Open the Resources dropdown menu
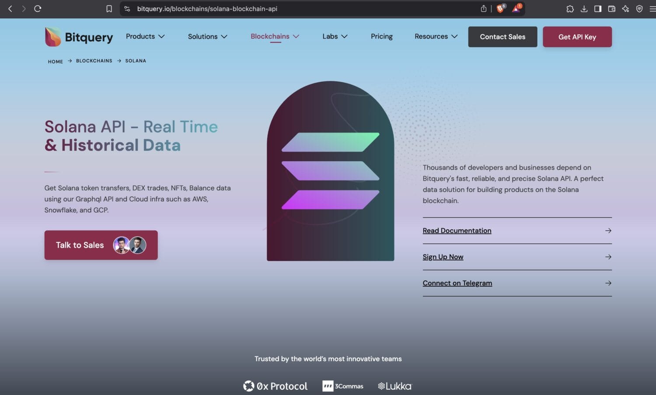656x395 pixels. (x=436, y=36)
